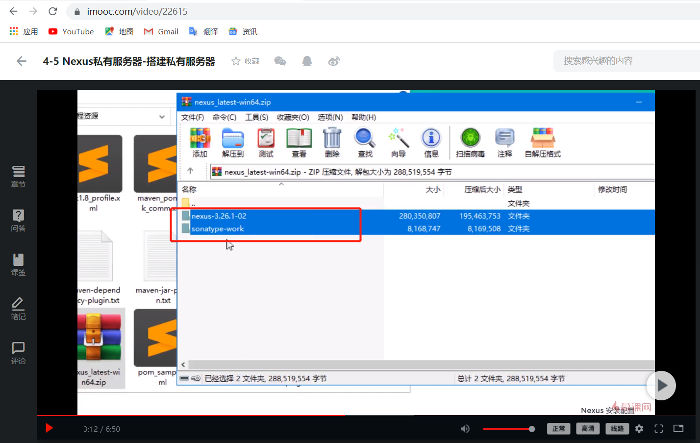Select the nexus-3.26.1-02 folder row
This screenshot has width=700, height=443.
pos(416,216)
